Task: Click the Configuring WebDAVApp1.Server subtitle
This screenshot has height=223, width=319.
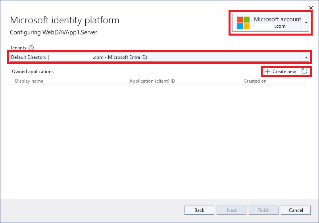Action: (x=54, y=32)
